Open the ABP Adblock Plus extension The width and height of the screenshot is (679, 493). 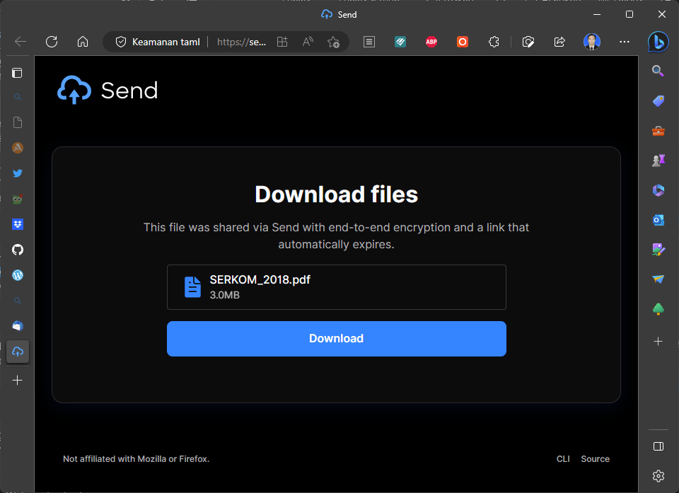tap(431, 42)
